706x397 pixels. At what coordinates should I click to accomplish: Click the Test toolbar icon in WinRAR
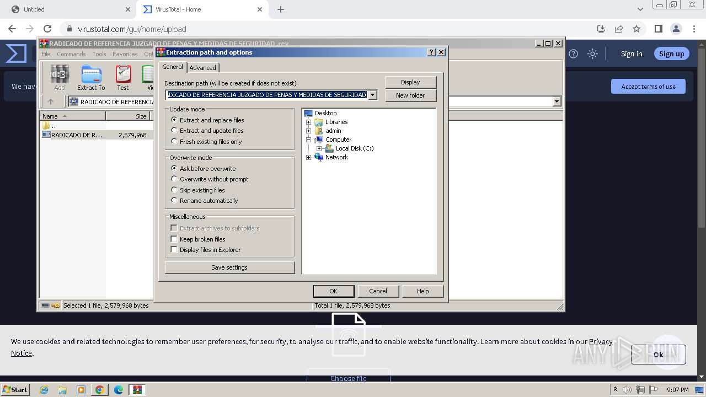(x=123, y=78)
